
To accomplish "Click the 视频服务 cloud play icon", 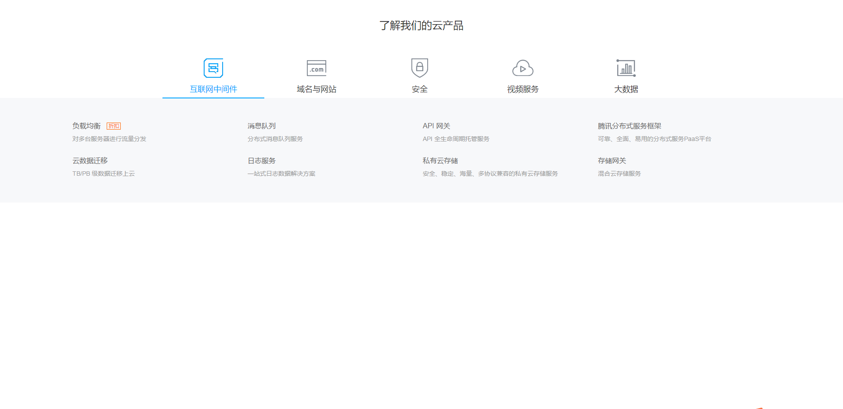I will [x=523, y=68].
